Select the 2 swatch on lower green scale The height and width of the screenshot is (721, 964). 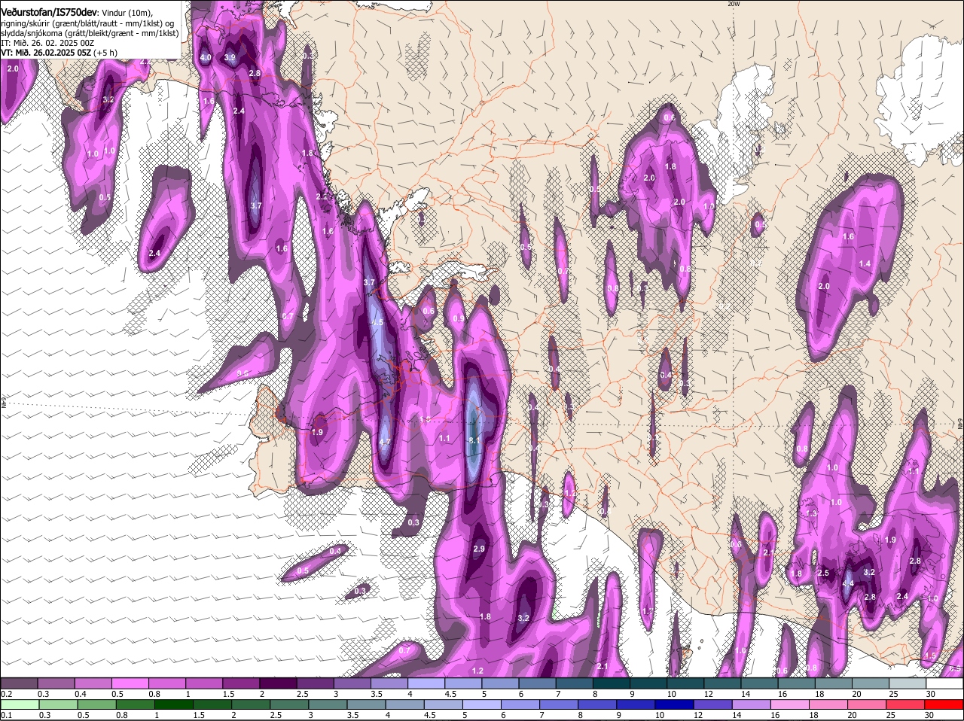[250, 704]
